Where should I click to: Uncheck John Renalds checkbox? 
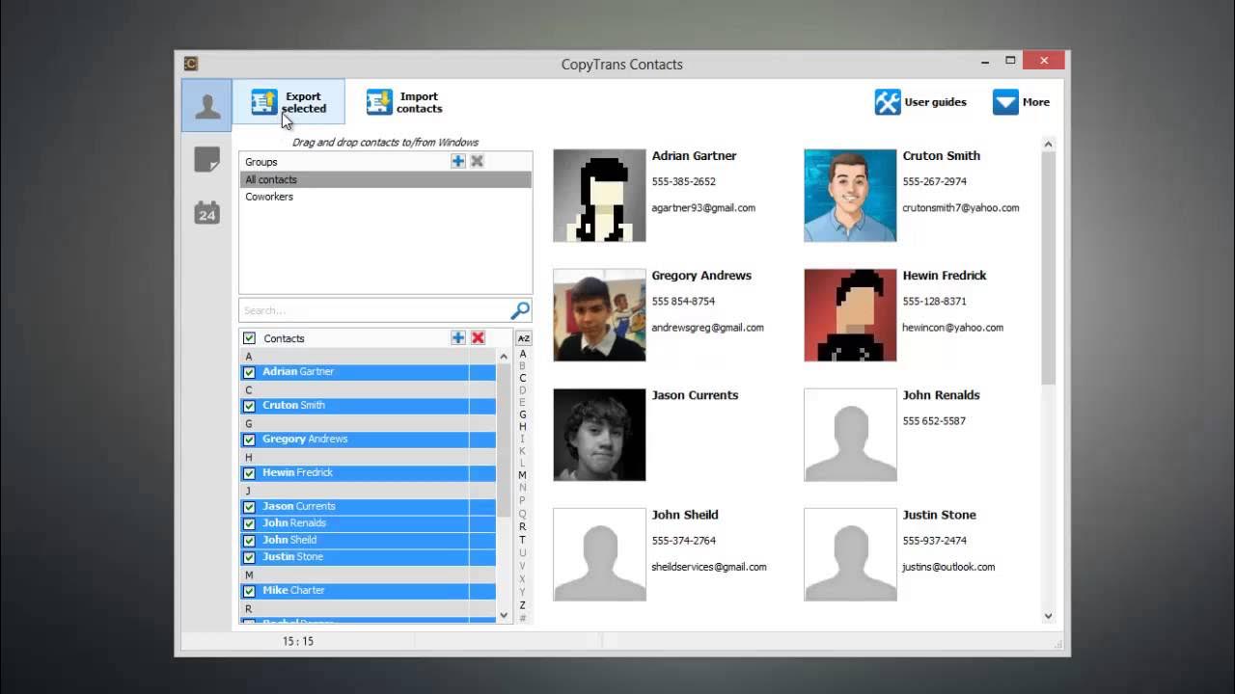(x=249, y=523)
